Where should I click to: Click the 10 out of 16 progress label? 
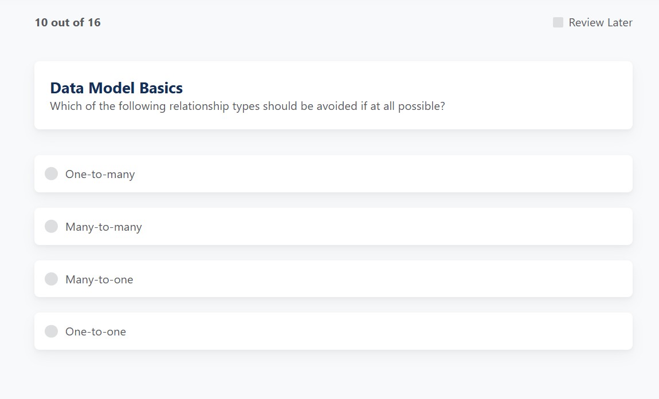pos(67,22)
